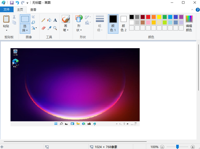This screenshot has width=200, height=149.
Task: Select the Pencil tool
Action: pyautogui.click(x=43, y=20)
